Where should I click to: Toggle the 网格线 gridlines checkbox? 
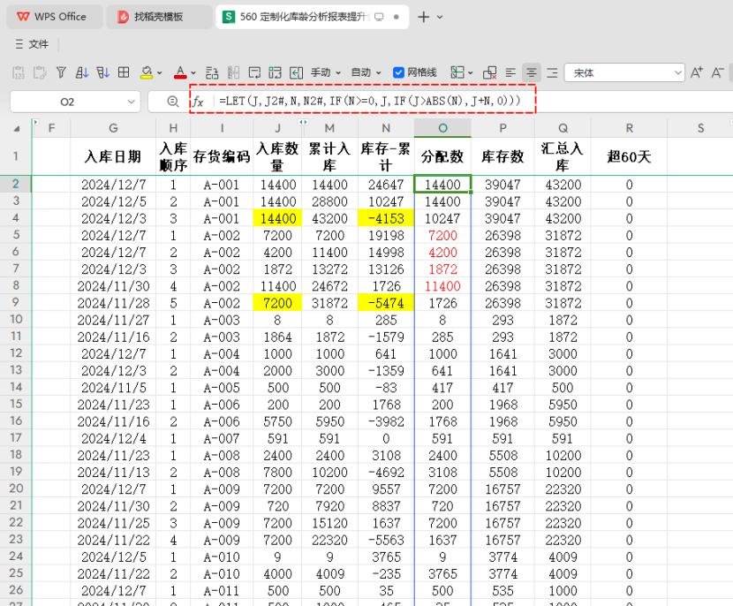[x=399, y=72]
